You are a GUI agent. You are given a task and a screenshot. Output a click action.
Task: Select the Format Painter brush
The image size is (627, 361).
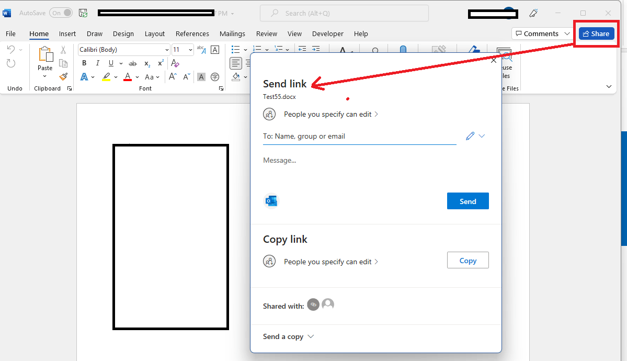pyautogui.click(x=63, y=76)
